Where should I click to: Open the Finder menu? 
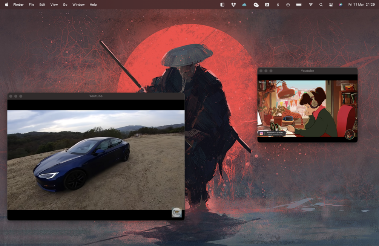(18, 5)
